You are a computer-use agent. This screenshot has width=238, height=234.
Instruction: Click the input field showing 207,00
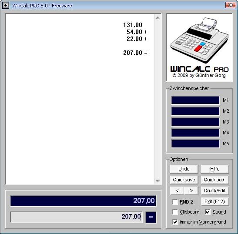coord(76,217)
